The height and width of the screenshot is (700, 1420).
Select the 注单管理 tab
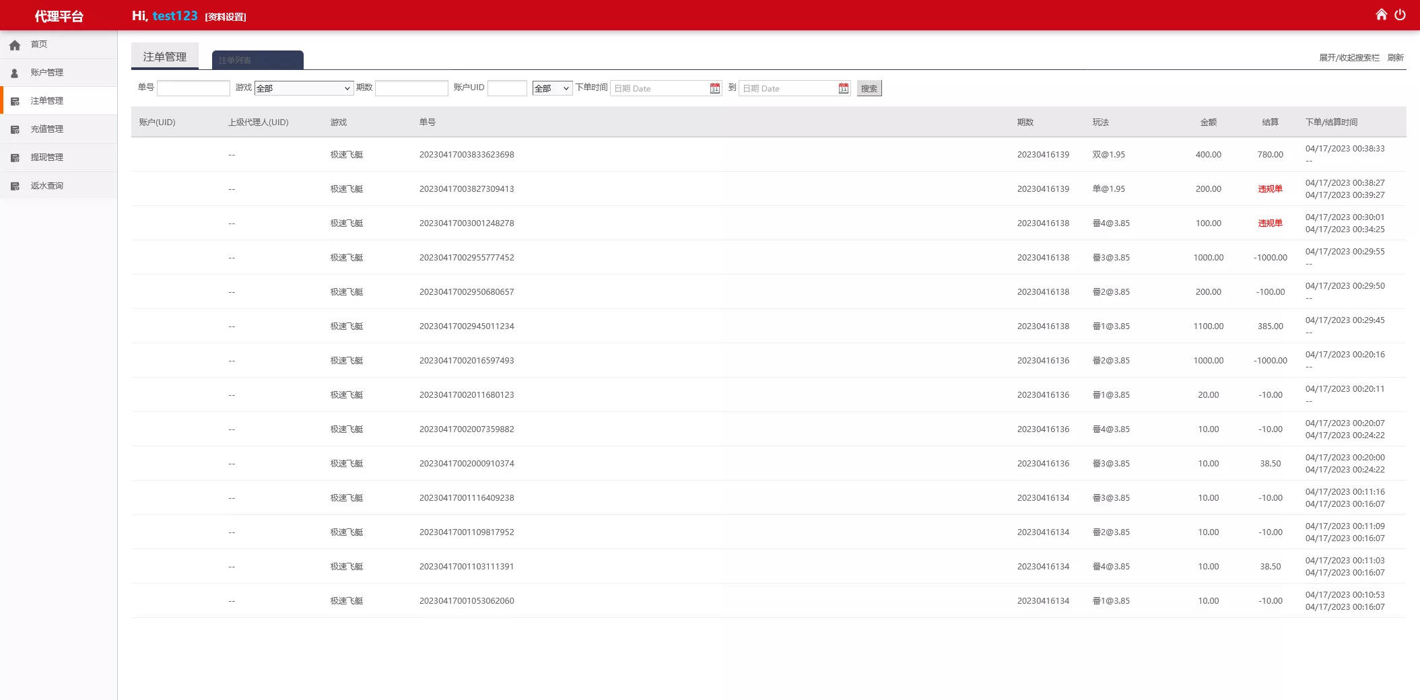point(165,57)
